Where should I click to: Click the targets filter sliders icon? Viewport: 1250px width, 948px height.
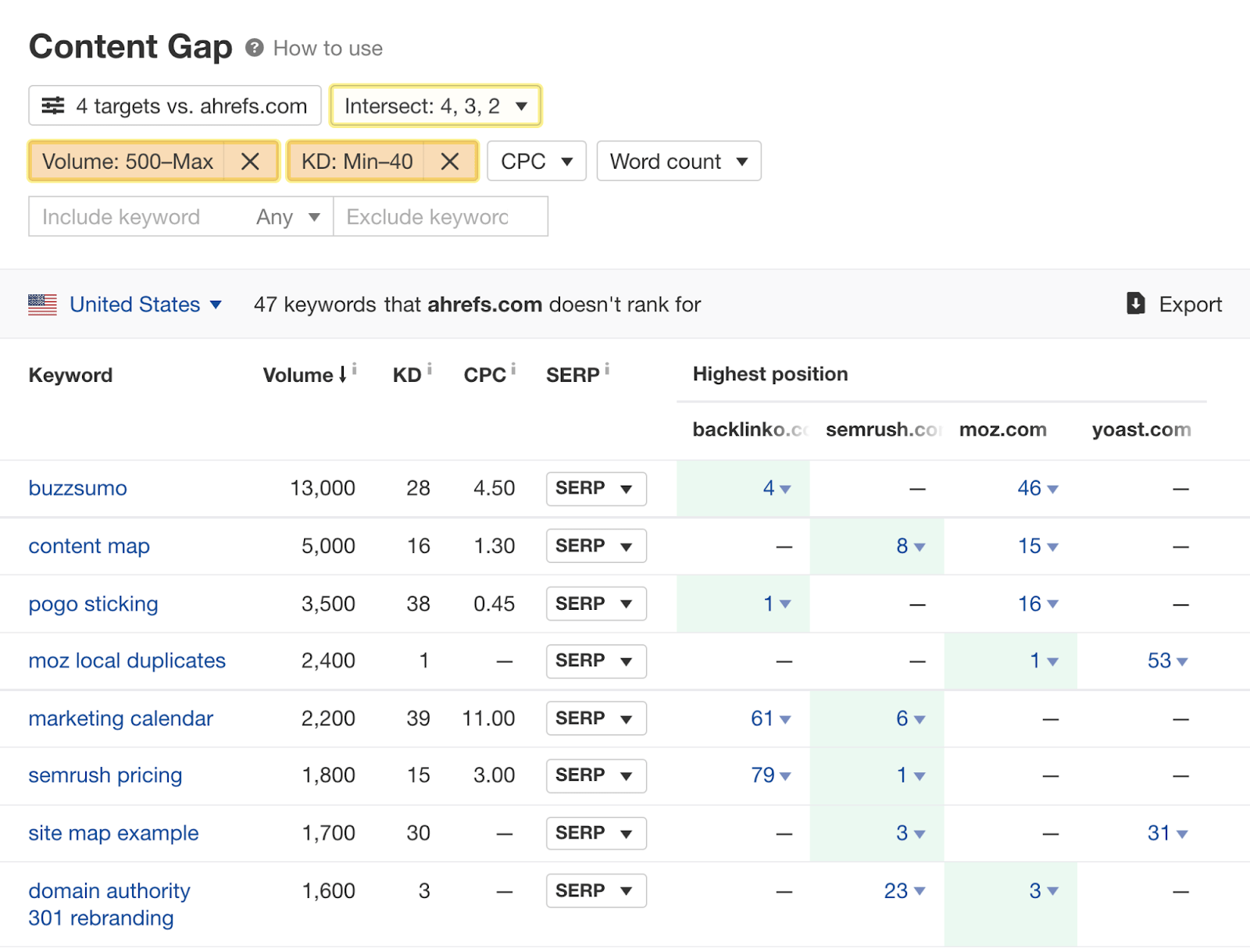pyautogui.click(x=53, y=106)
